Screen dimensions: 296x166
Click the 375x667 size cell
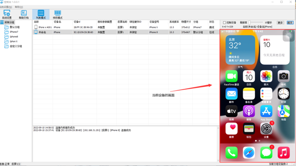pos(185,32)
